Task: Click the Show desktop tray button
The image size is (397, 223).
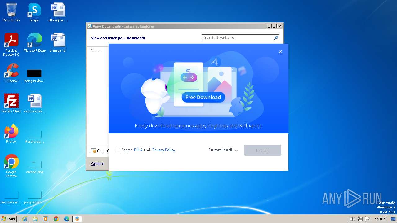Action: [x=393, y=219]
